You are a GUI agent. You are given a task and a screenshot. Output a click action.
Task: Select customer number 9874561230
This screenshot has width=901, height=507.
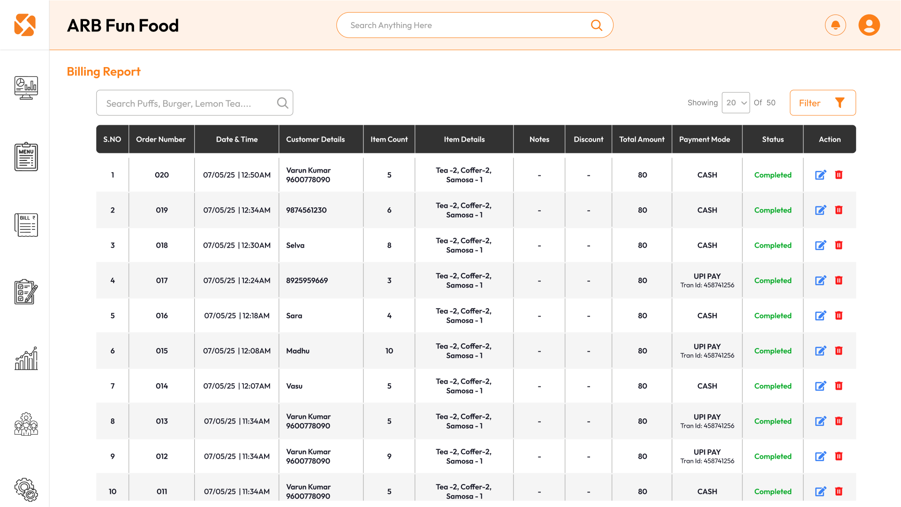[306, 210]
